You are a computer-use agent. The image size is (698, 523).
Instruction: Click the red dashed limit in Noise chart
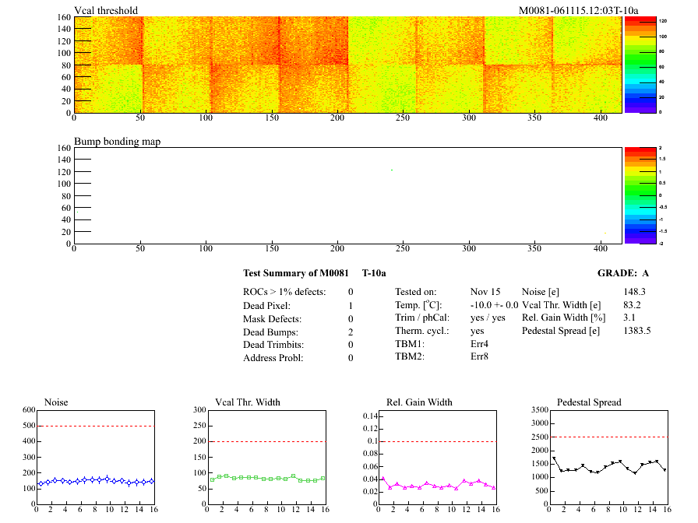[x=96, y=426]
